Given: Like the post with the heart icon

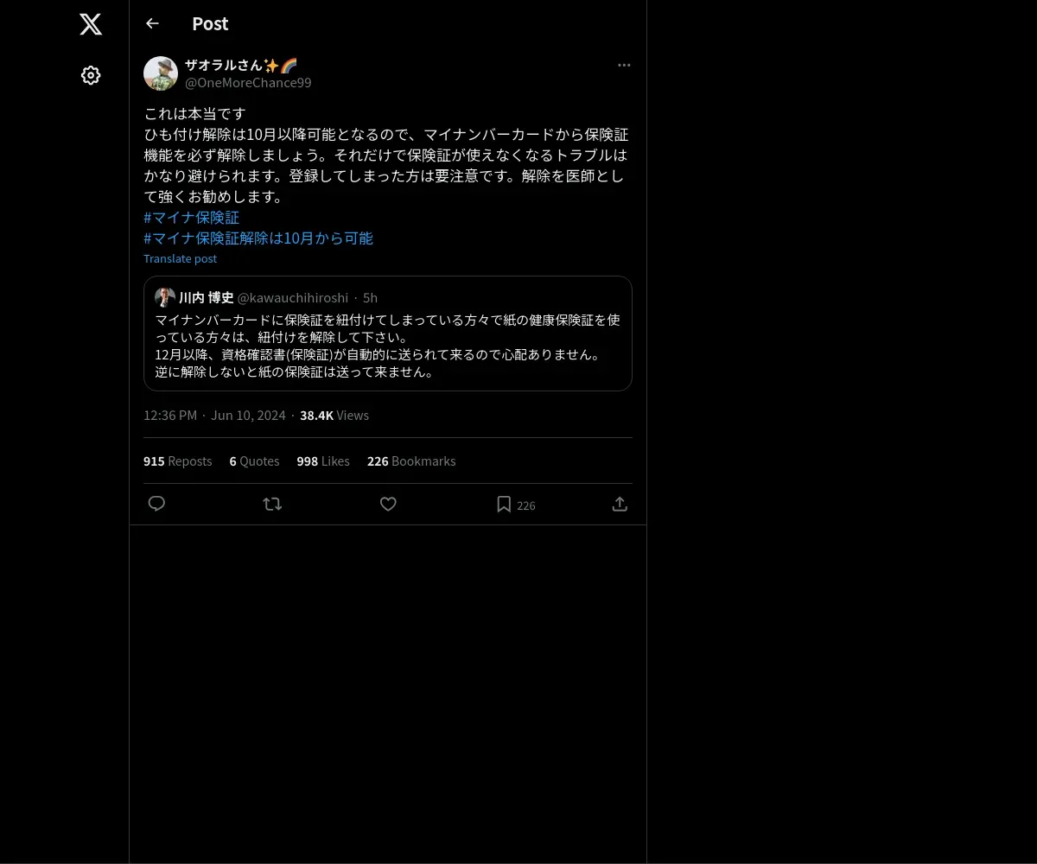Looking at the screenshot, I should pos(388,504).
